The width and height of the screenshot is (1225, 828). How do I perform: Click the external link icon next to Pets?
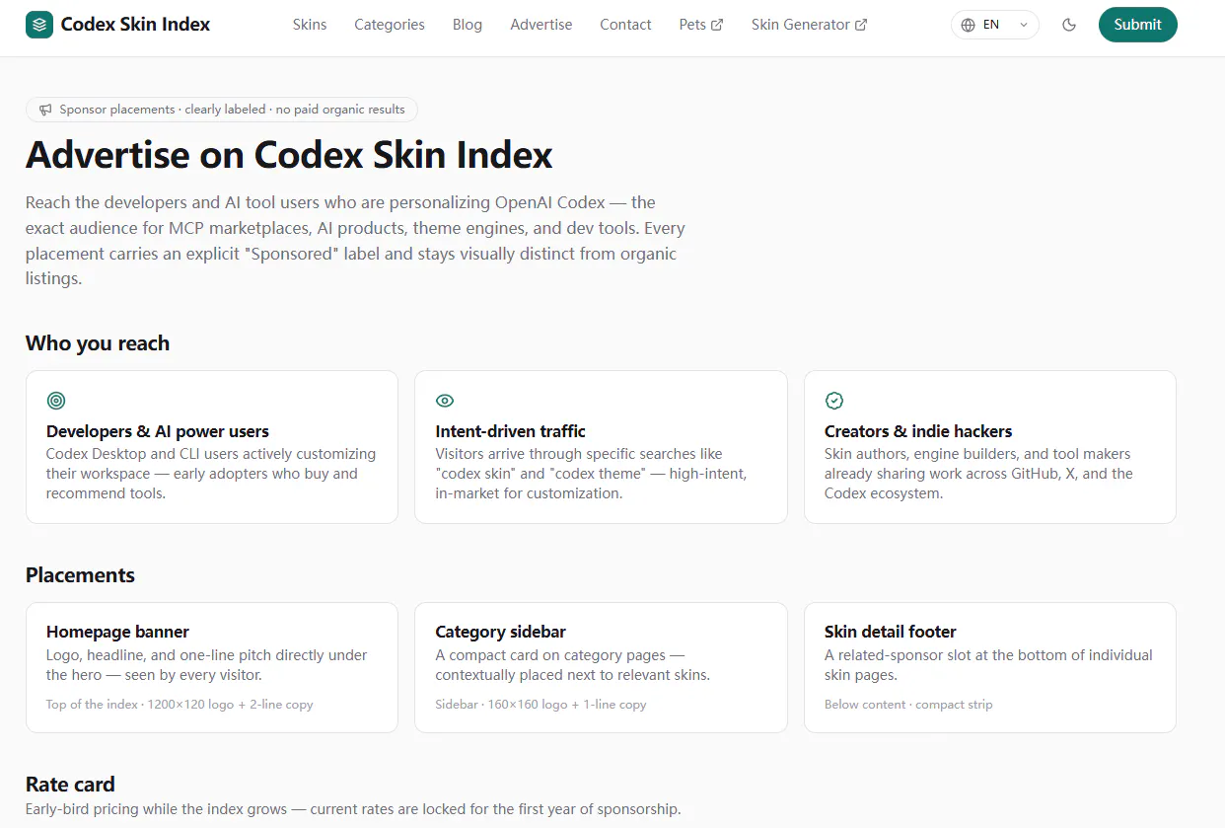point(717,25)
